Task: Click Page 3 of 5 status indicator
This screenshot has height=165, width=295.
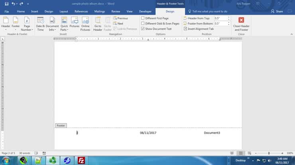Action: (8, 153)
